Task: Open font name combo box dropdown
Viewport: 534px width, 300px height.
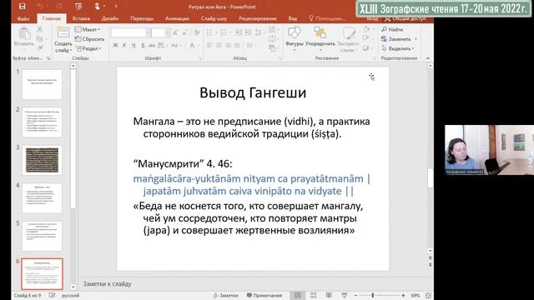Action: tap(149, 32)
